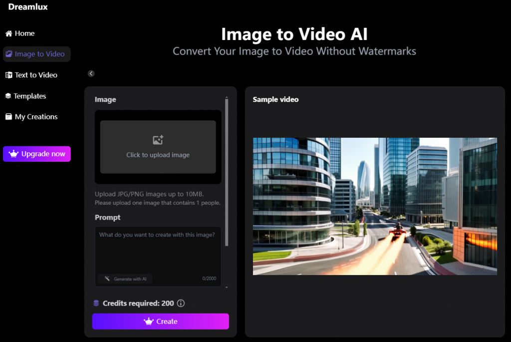Click the crown icon on Upgrade now

pos(13,154)
